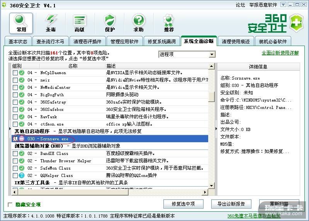The width and height of the screenshot is (309, 221).
Task: Click the 名称 column header
Action: (73, 66)
